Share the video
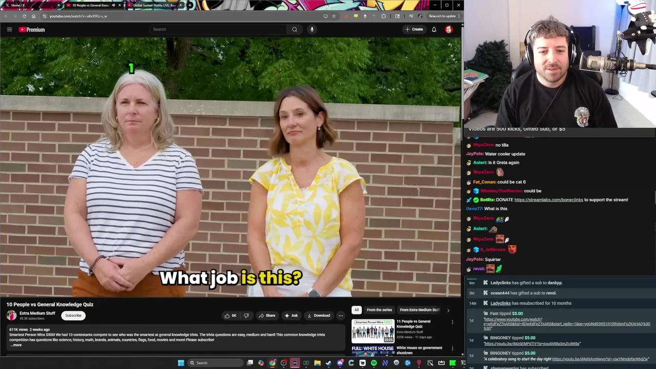656x369 pixels. point(267,316)
